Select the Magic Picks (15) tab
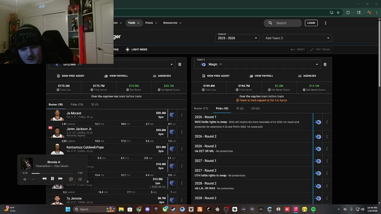Screen dimensions: 381x214 [222, 108]
